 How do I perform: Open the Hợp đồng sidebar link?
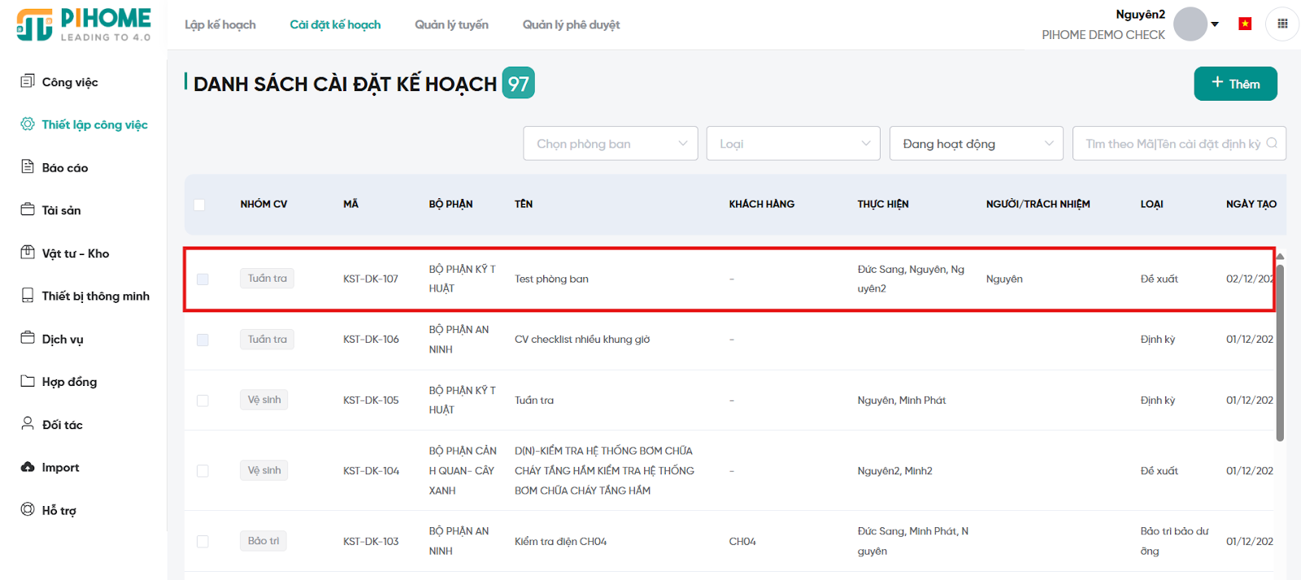coord(69,382)
